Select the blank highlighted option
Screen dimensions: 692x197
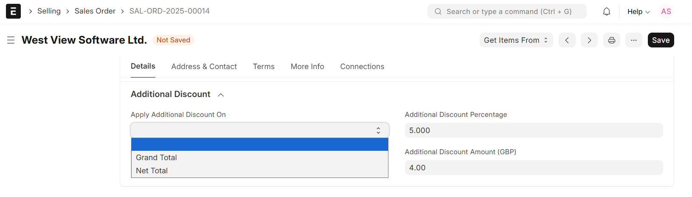pos(259,144)
